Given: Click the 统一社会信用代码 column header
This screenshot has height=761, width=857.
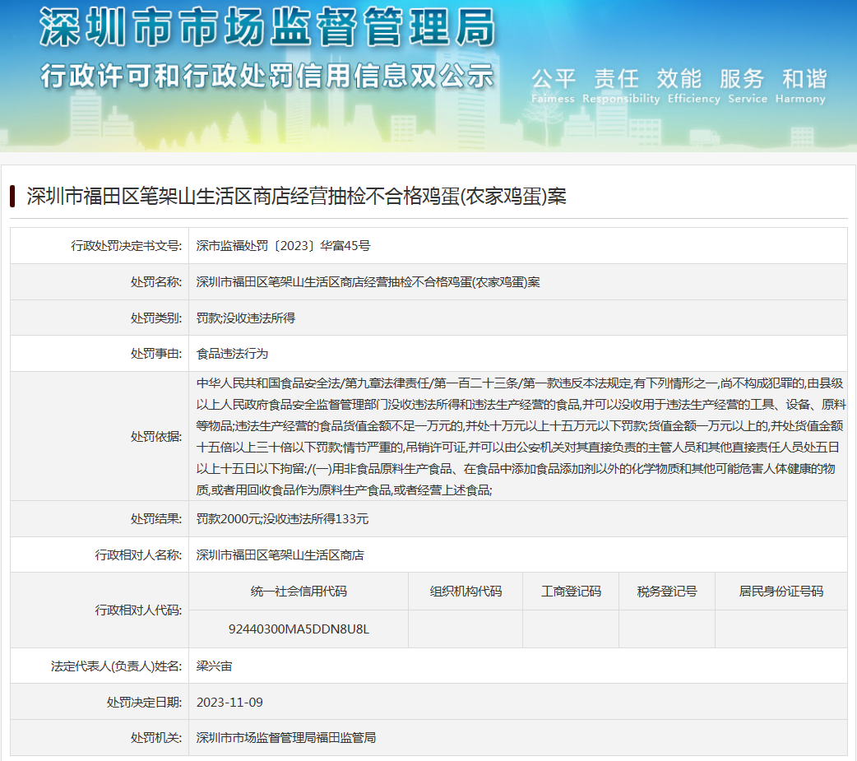Looking at the screenshot, I should [299, 592].
